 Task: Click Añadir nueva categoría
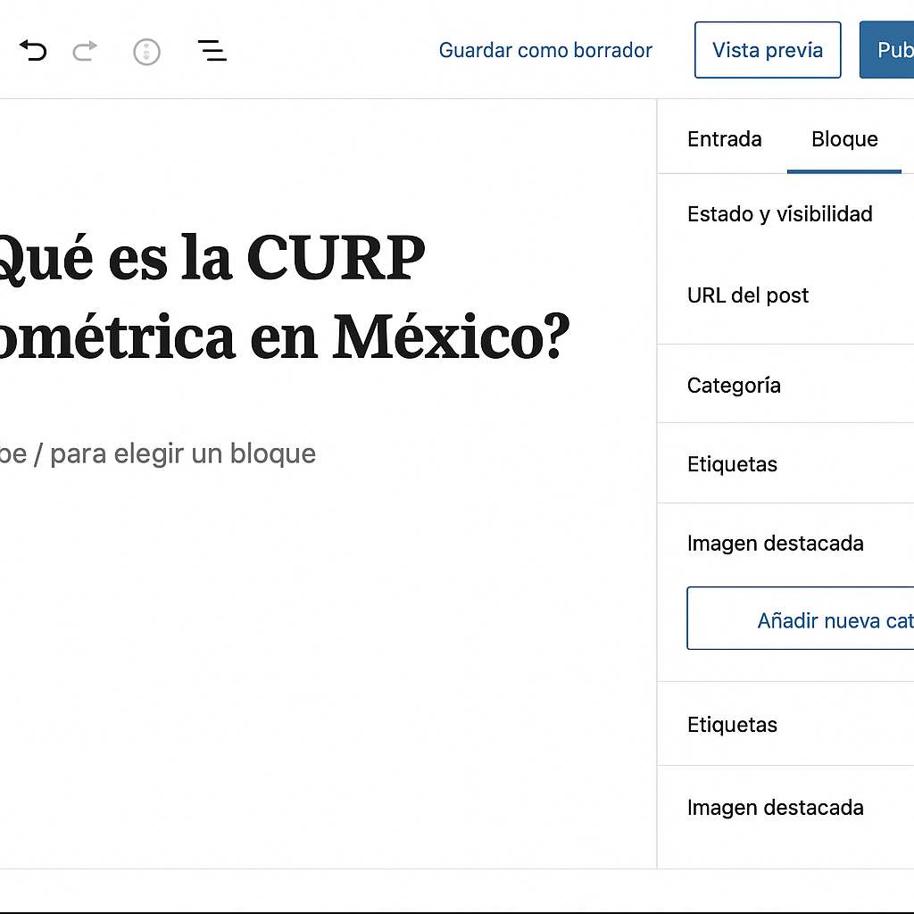[x=835, y=619]
